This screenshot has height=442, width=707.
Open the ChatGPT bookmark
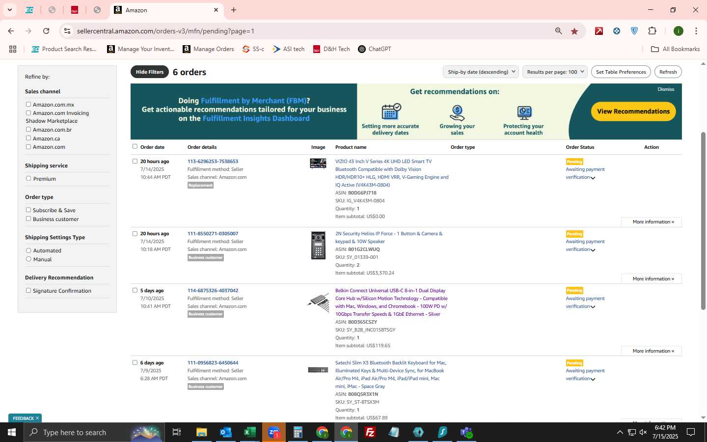375,49
